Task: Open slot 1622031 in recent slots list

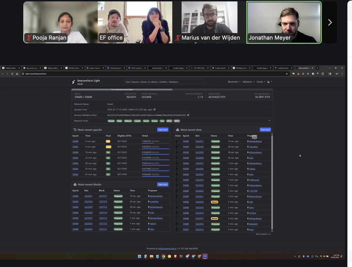Action: (199, 141)
